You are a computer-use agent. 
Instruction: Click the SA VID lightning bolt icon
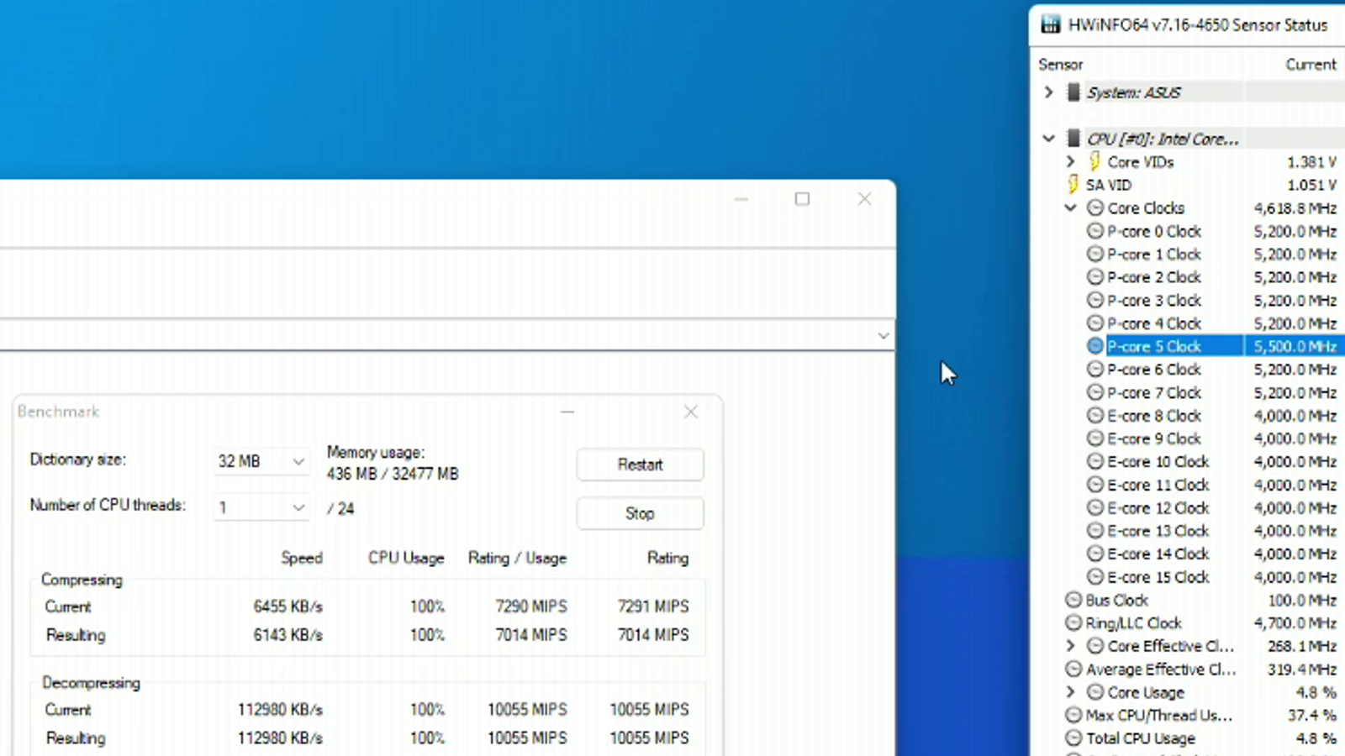click(1073, 184)
